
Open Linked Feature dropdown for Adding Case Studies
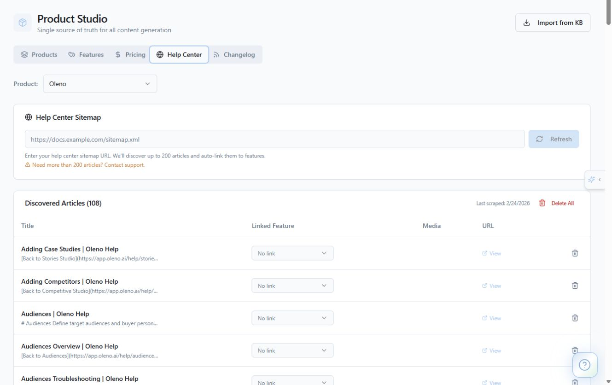(x=292, y=253)
